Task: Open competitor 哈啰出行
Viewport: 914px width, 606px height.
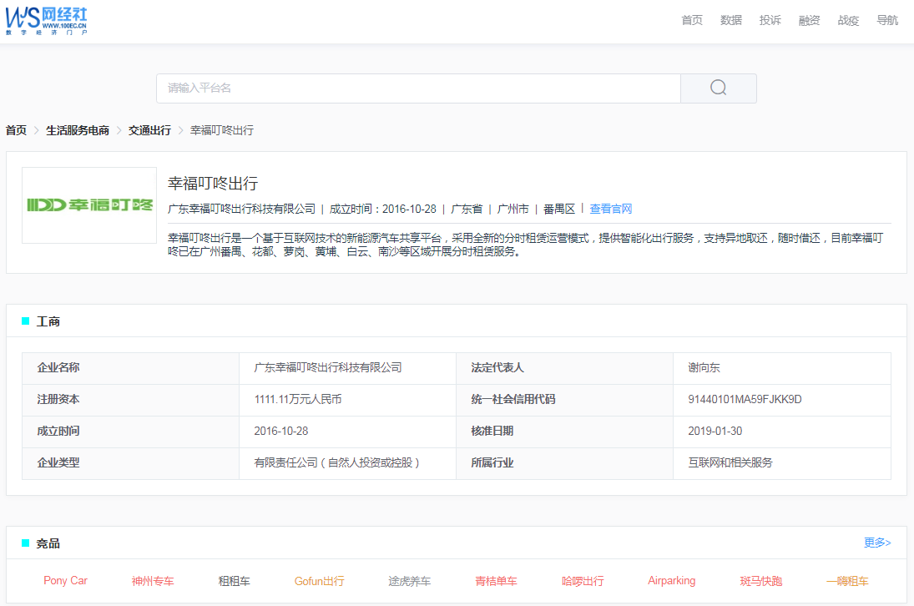Action: 583,581
